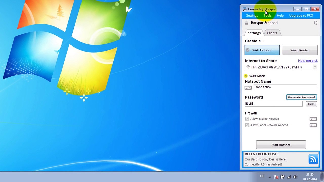This screenshot has width=324, height=182.
Task: Click the volume speaker tray icon
Action: click(295, 177)
